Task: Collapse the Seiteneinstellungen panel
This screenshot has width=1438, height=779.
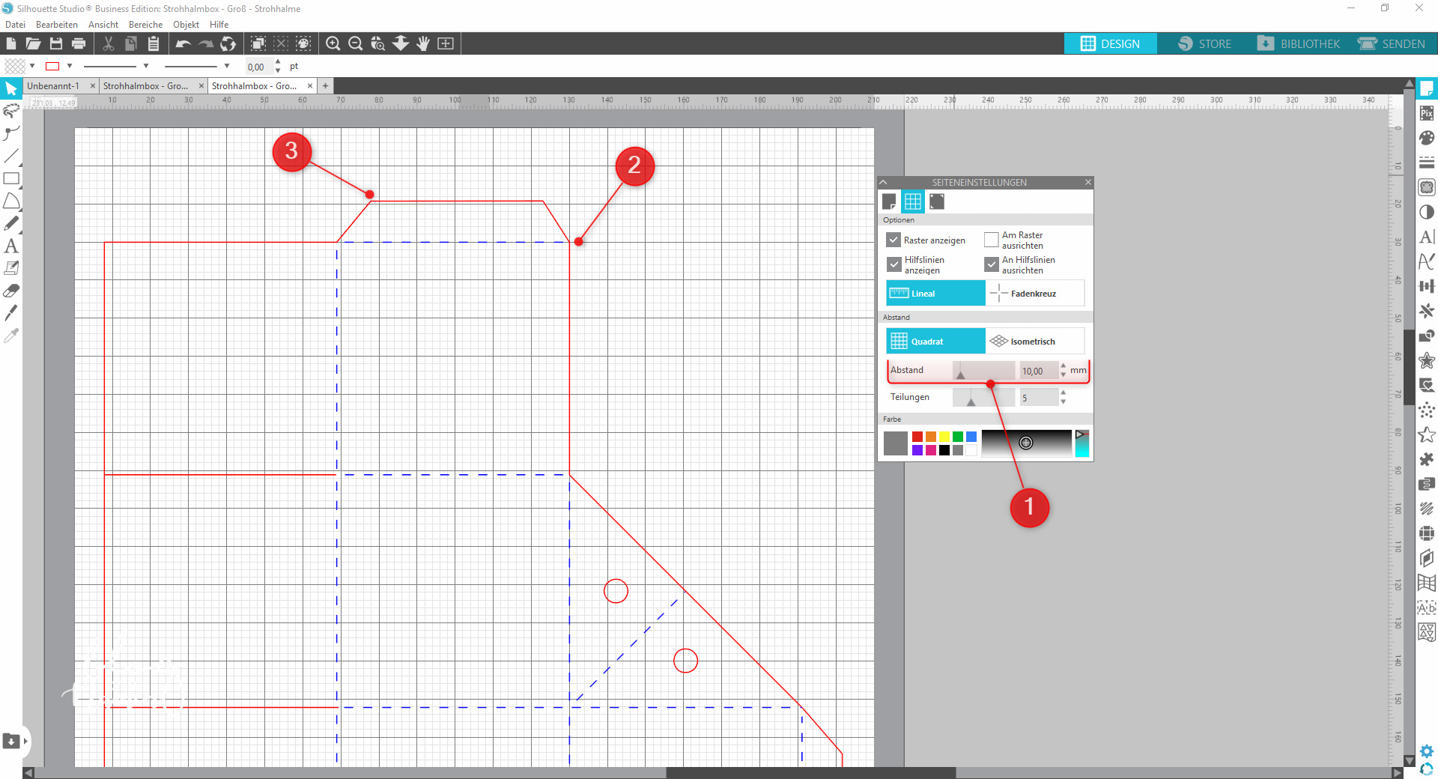Action: coord(884,182)
